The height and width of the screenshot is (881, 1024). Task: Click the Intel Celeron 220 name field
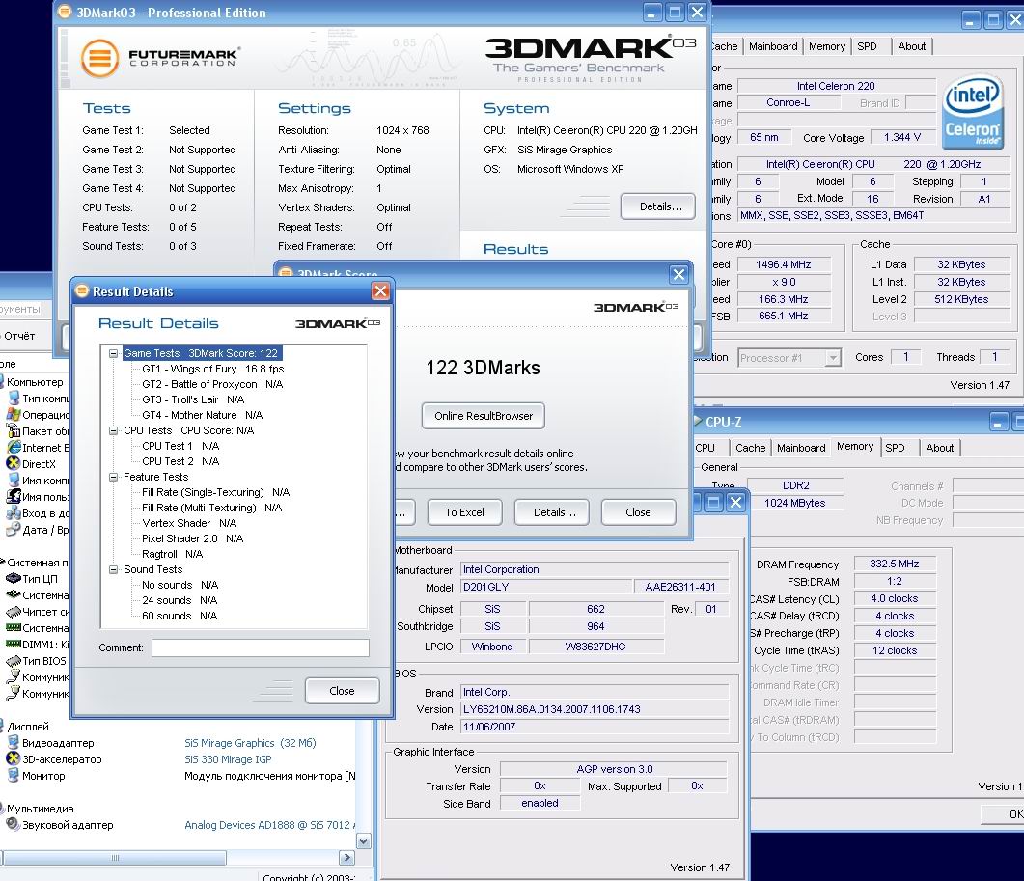point(835,86)
